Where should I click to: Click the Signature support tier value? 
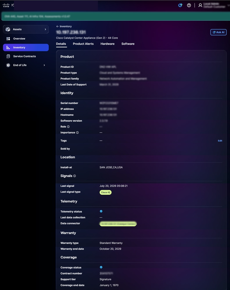click(105, 279)
